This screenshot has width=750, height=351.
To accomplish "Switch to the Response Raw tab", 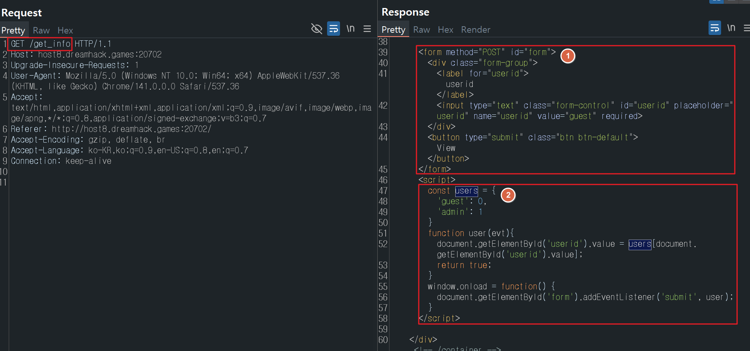I will 421,30.
